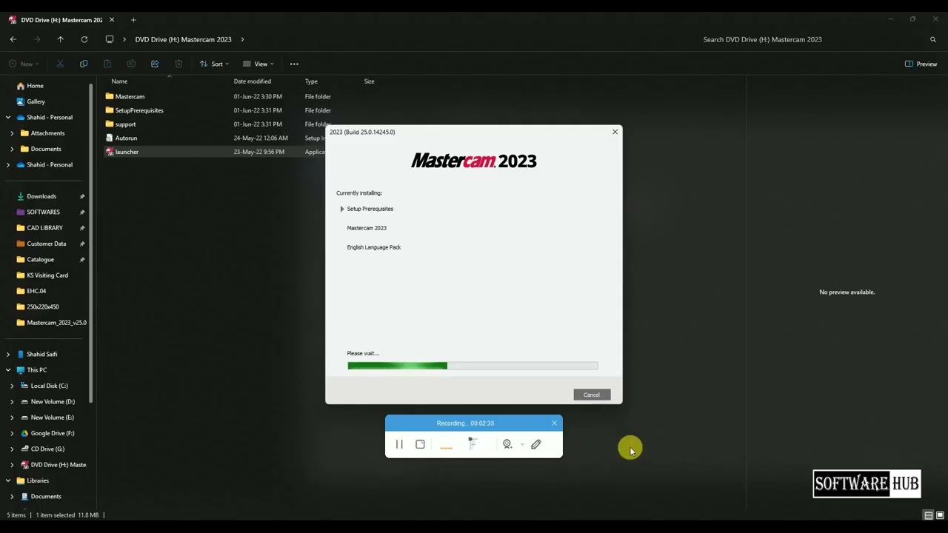Screen dimensions: 948x533
Task: Select the Mastercam folder
Action: point(130,96)
